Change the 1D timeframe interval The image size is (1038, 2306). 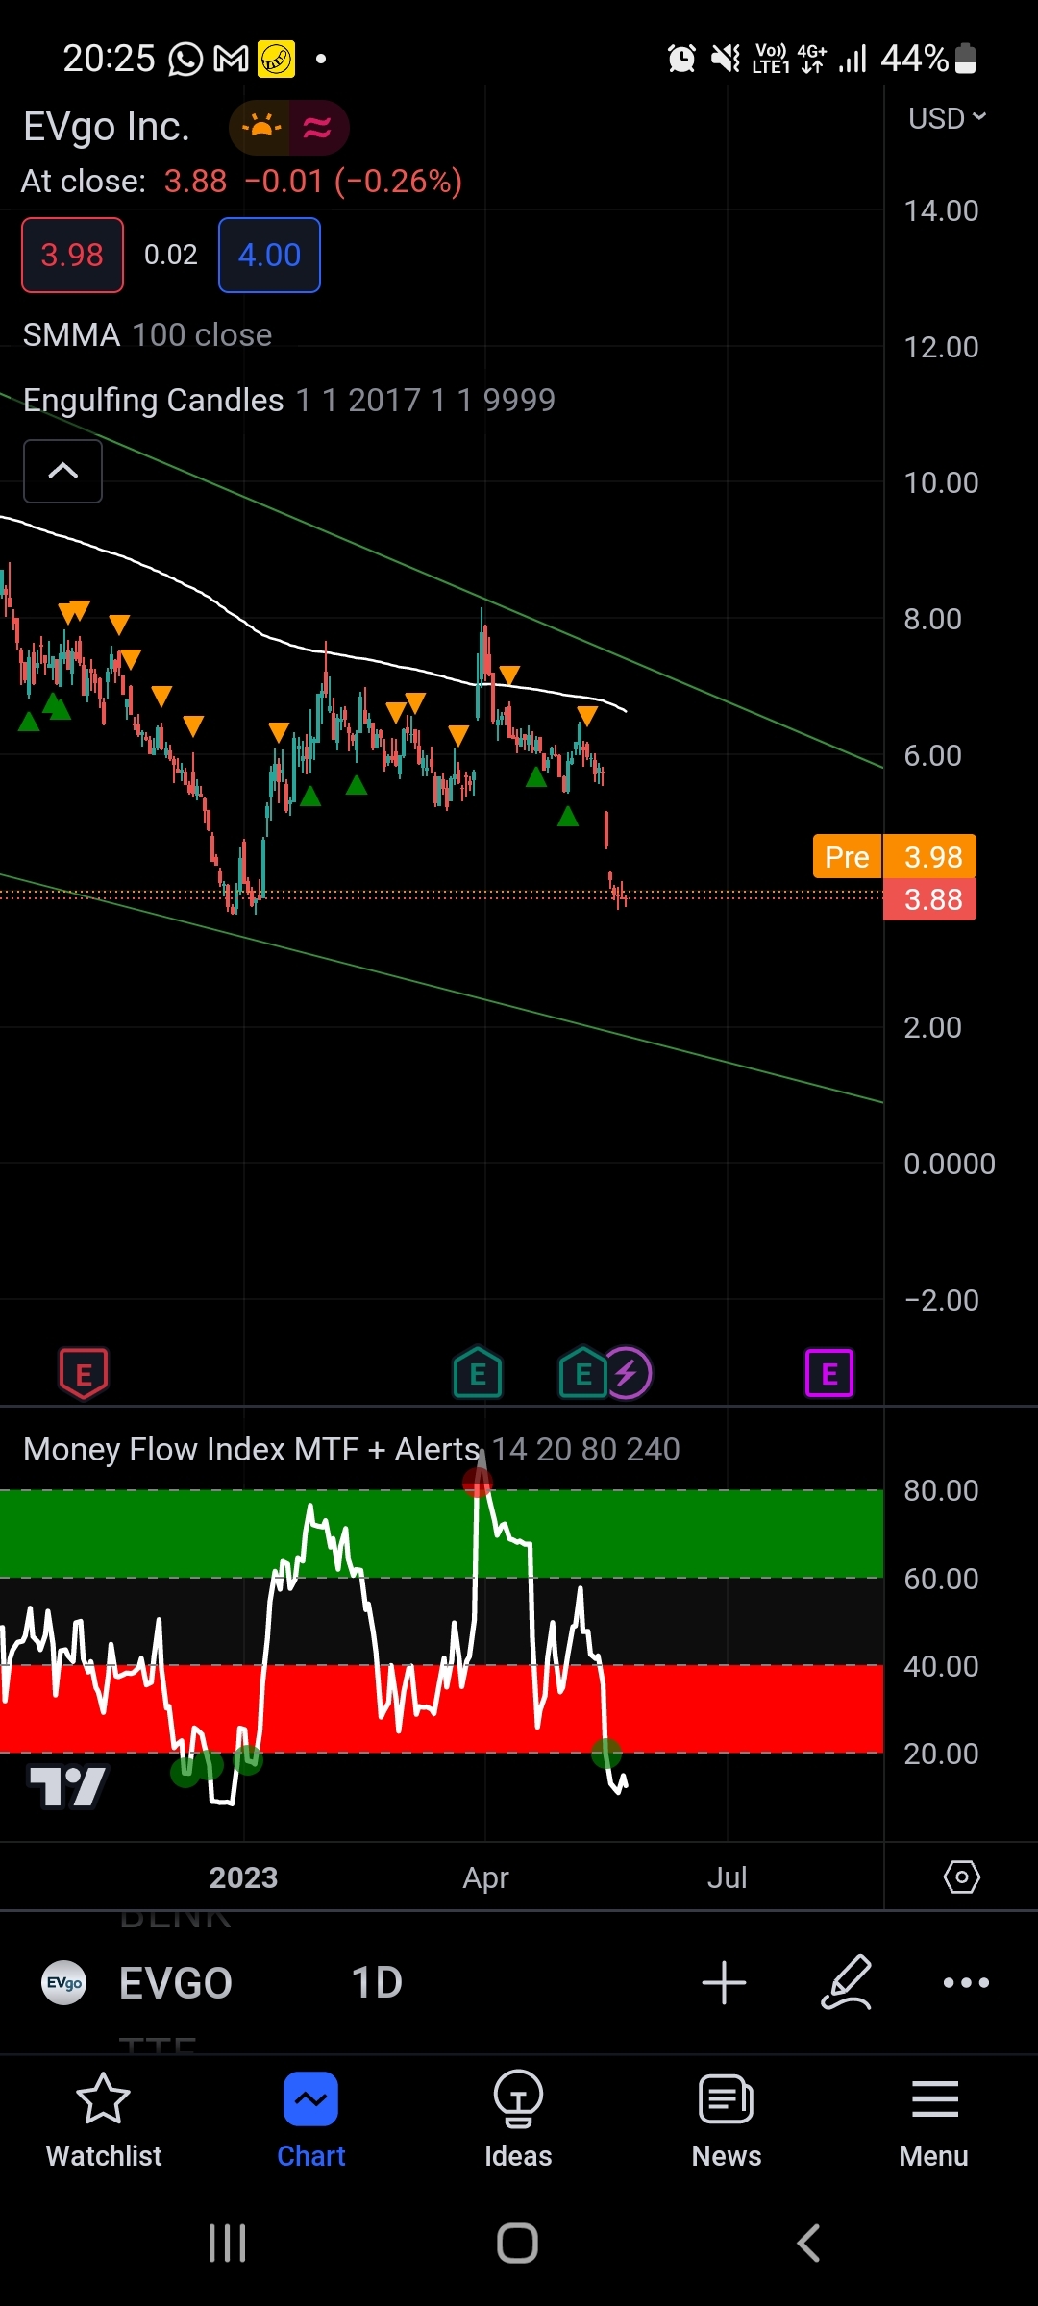tap(377, 1983)
